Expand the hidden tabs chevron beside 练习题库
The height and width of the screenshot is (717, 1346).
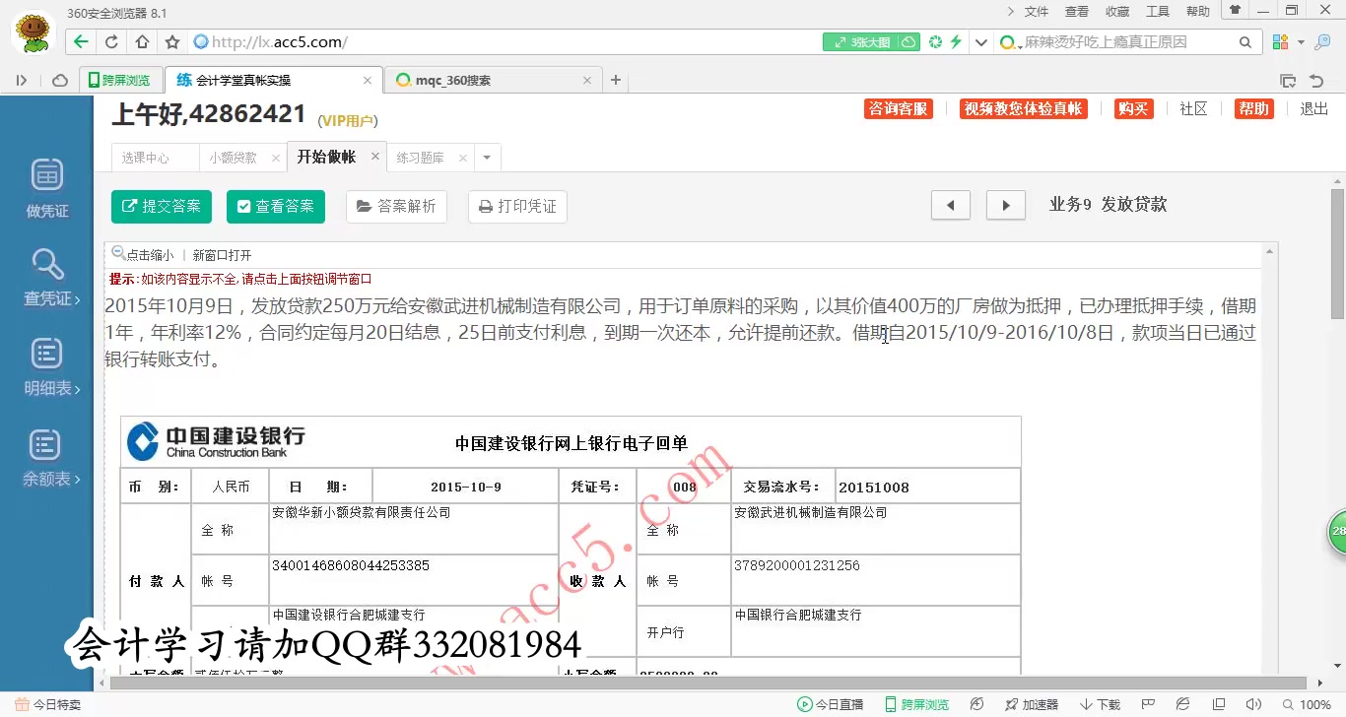pos(485,157)
